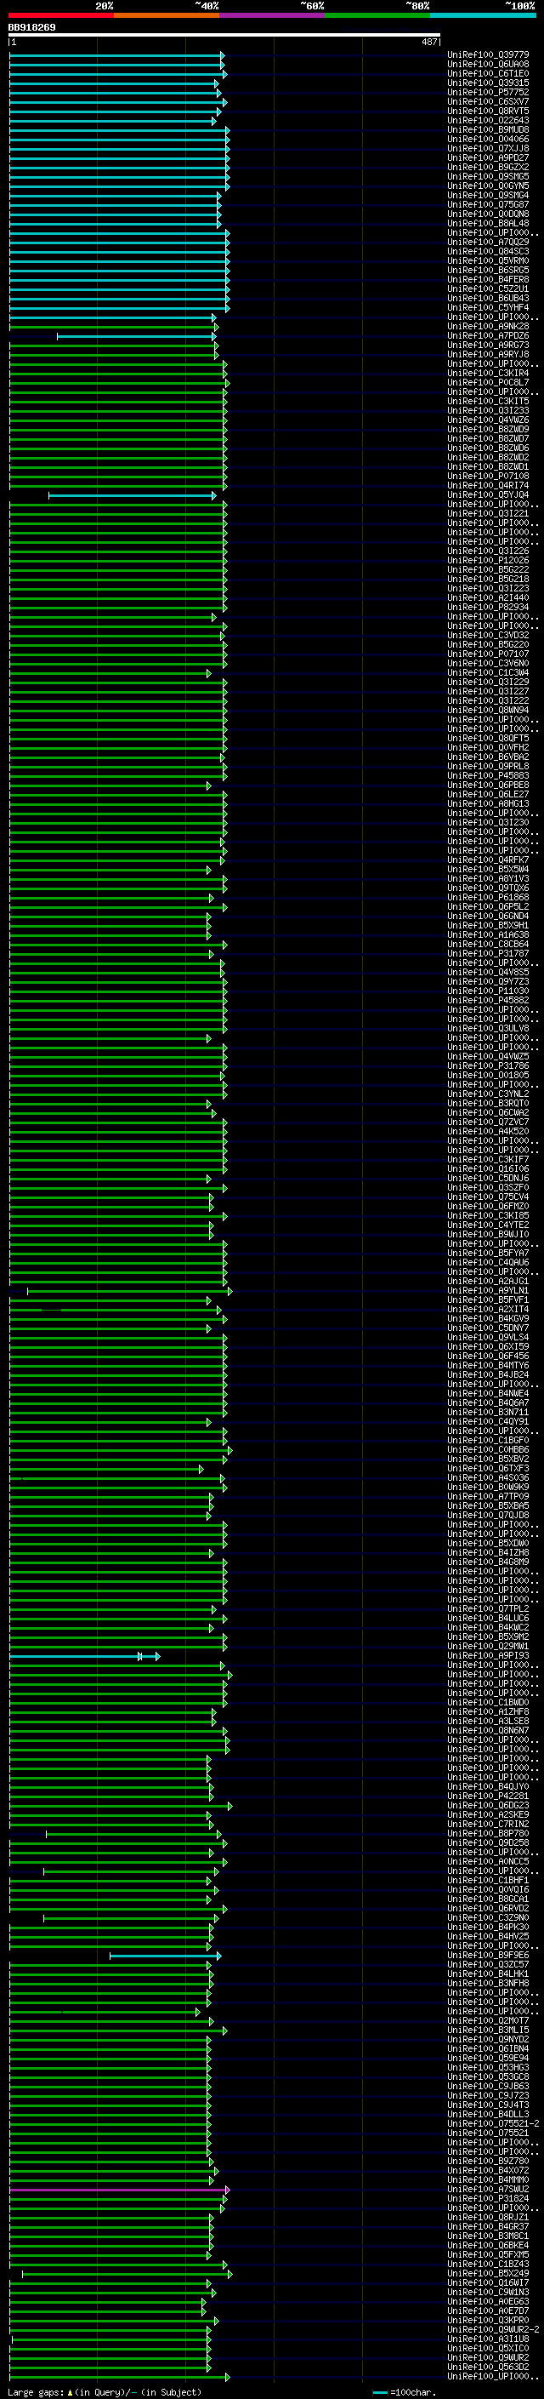Select label UniRef100_A9NK28
This screenshot has width=544, height=2399.
(x=488, y=326)
